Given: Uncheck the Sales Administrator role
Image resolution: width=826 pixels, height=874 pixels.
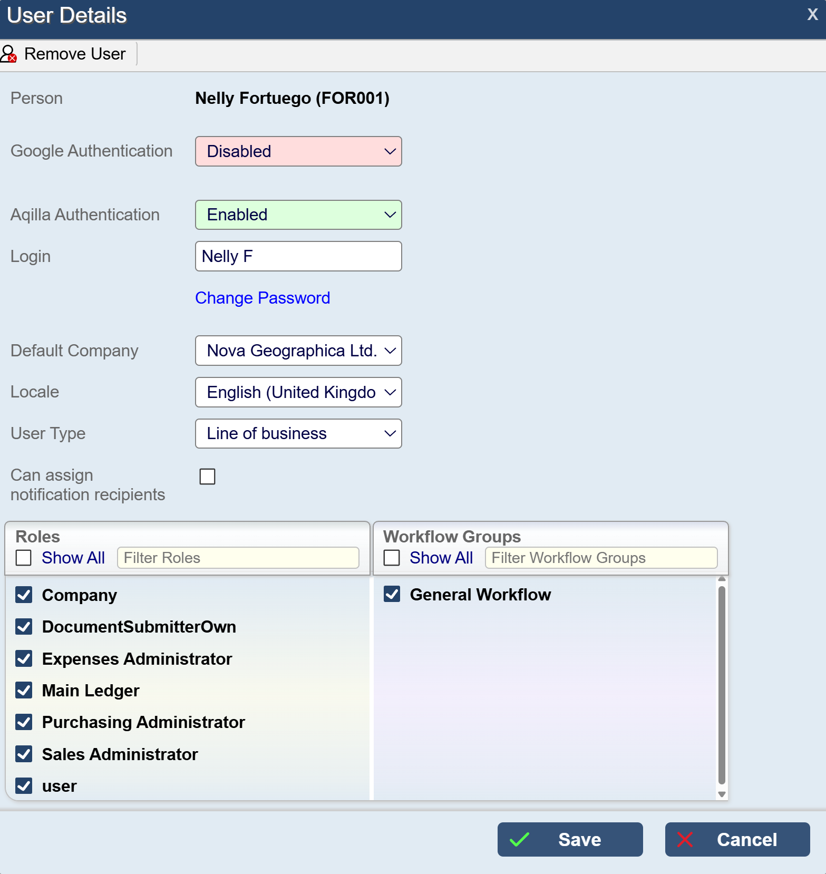Looking at the screenshot, I should coord(24,754).
